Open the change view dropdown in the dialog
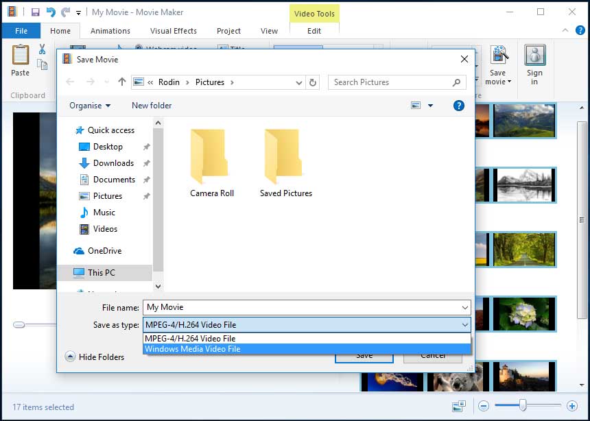 click(430, 106)
